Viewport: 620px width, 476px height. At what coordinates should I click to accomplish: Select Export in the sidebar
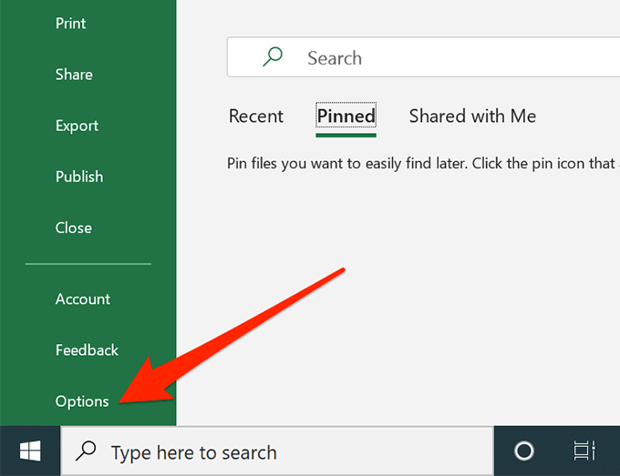77,126
